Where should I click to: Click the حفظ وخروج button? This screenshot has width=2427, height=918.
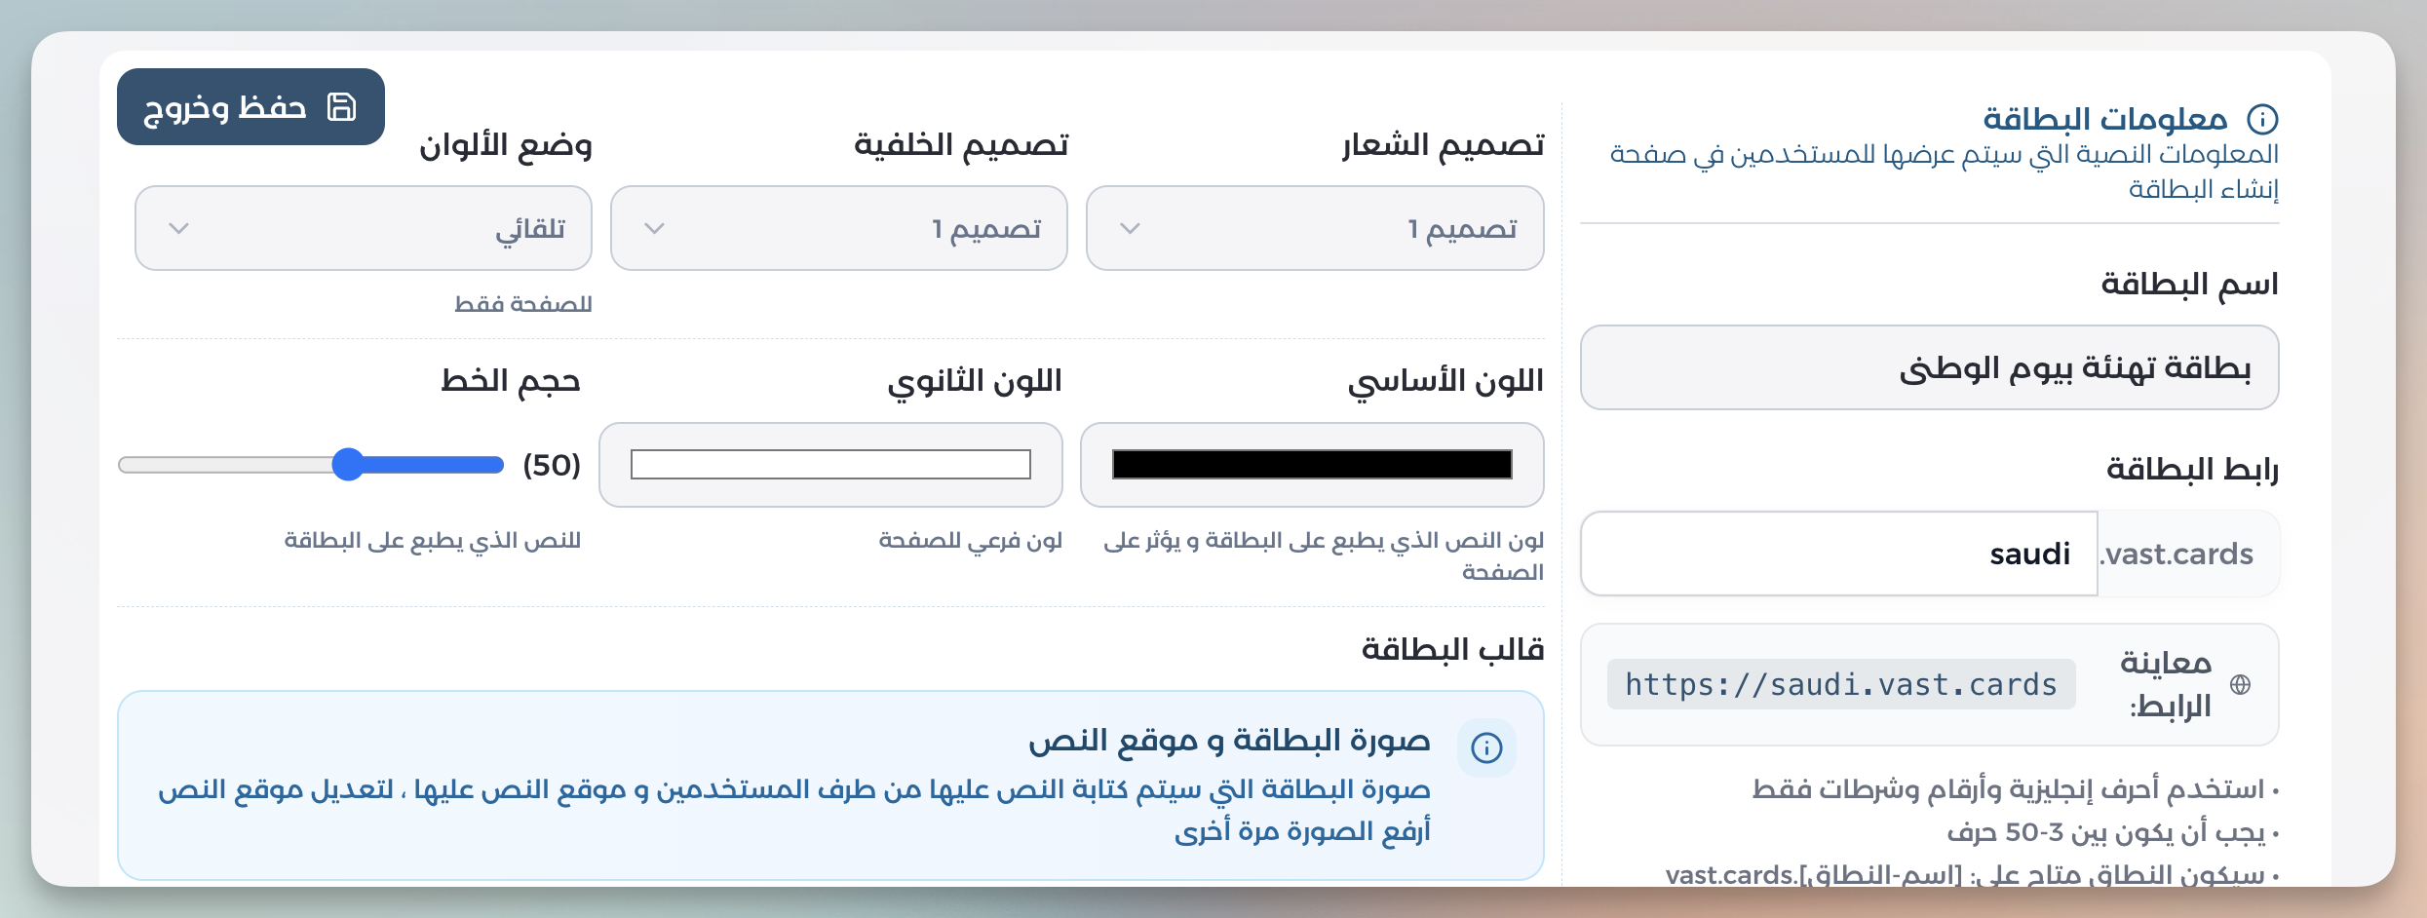(250, 107)
